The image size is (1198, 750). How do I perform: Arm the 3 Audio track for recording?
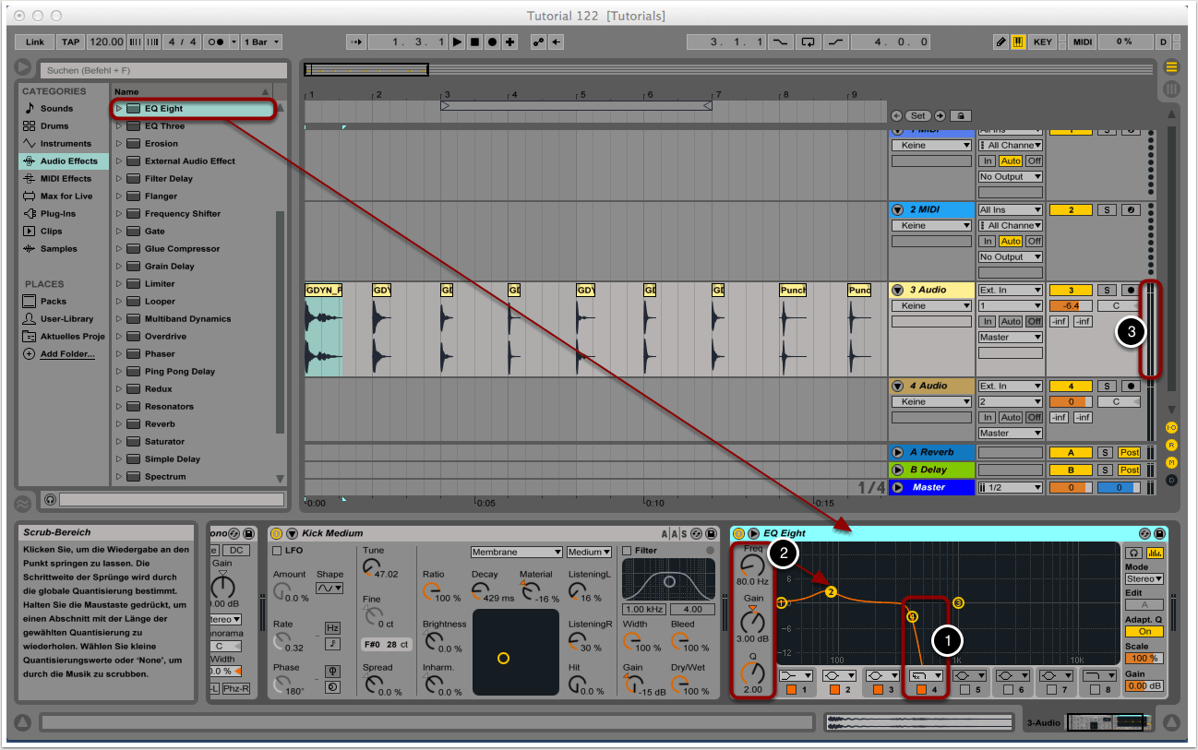(1131, 291)
